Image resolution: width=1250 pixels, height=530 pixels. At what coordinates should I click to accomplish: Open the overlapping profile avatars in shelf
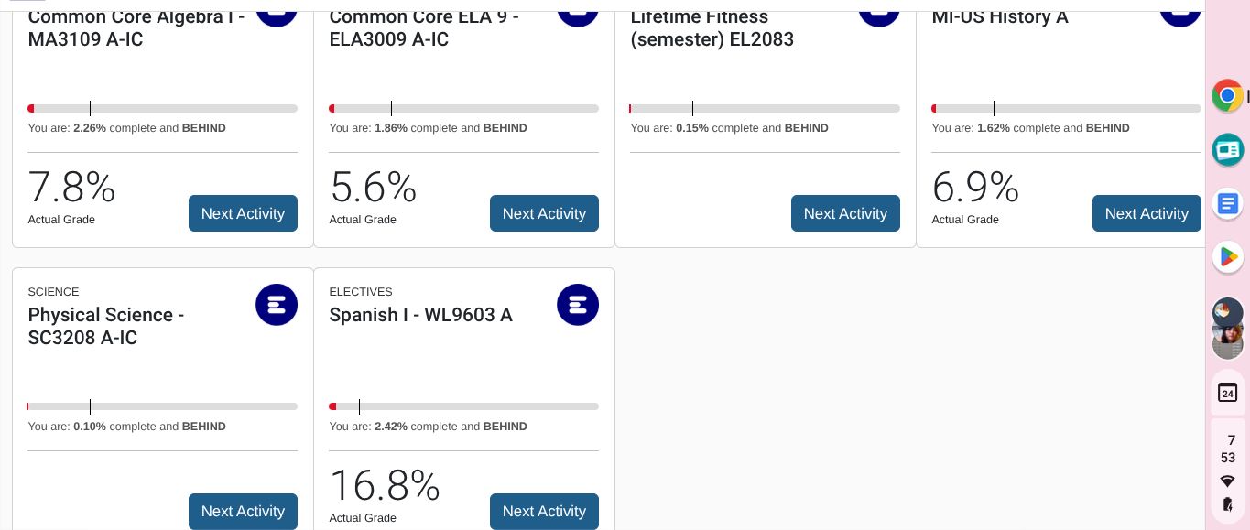(1227, 327)
